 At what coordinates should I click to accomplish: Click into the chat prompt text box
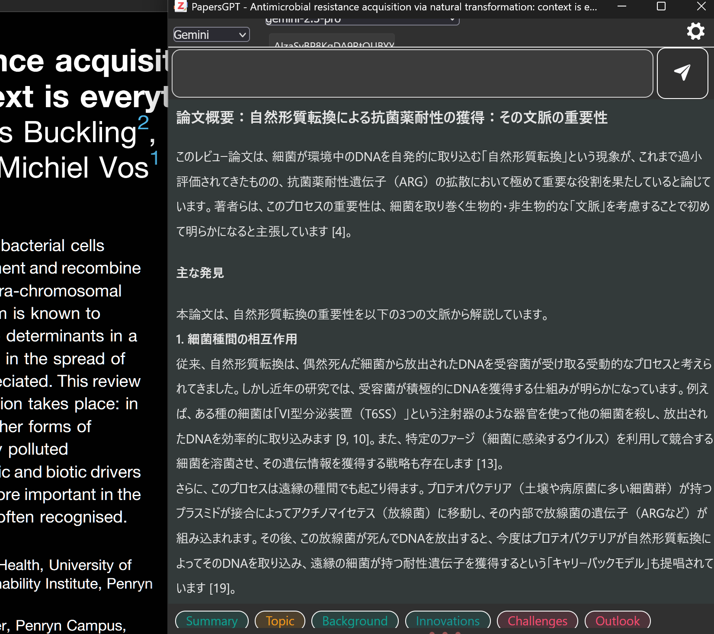tap(412, 73)
